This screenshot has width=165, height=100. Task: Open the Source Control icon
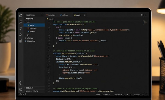pos(21,28)
